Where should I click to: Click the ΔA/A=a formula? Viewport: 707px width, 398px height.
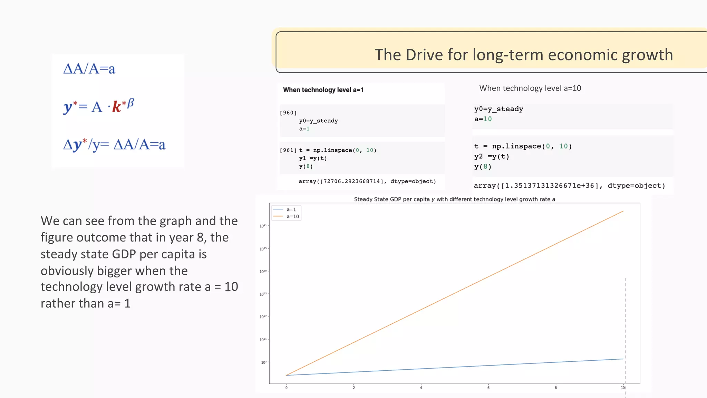click(89, 69)
